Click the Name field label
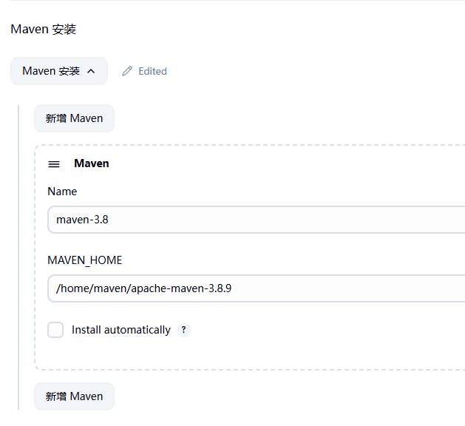 (x=62, y=192)
